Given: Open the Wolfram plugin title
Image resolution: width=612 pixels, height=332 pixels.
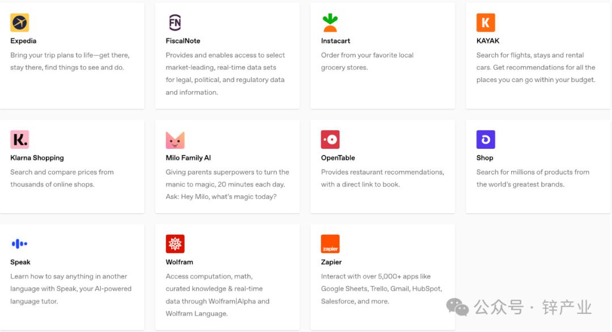Looking at the screenshot, I should [x=179, y=262].
